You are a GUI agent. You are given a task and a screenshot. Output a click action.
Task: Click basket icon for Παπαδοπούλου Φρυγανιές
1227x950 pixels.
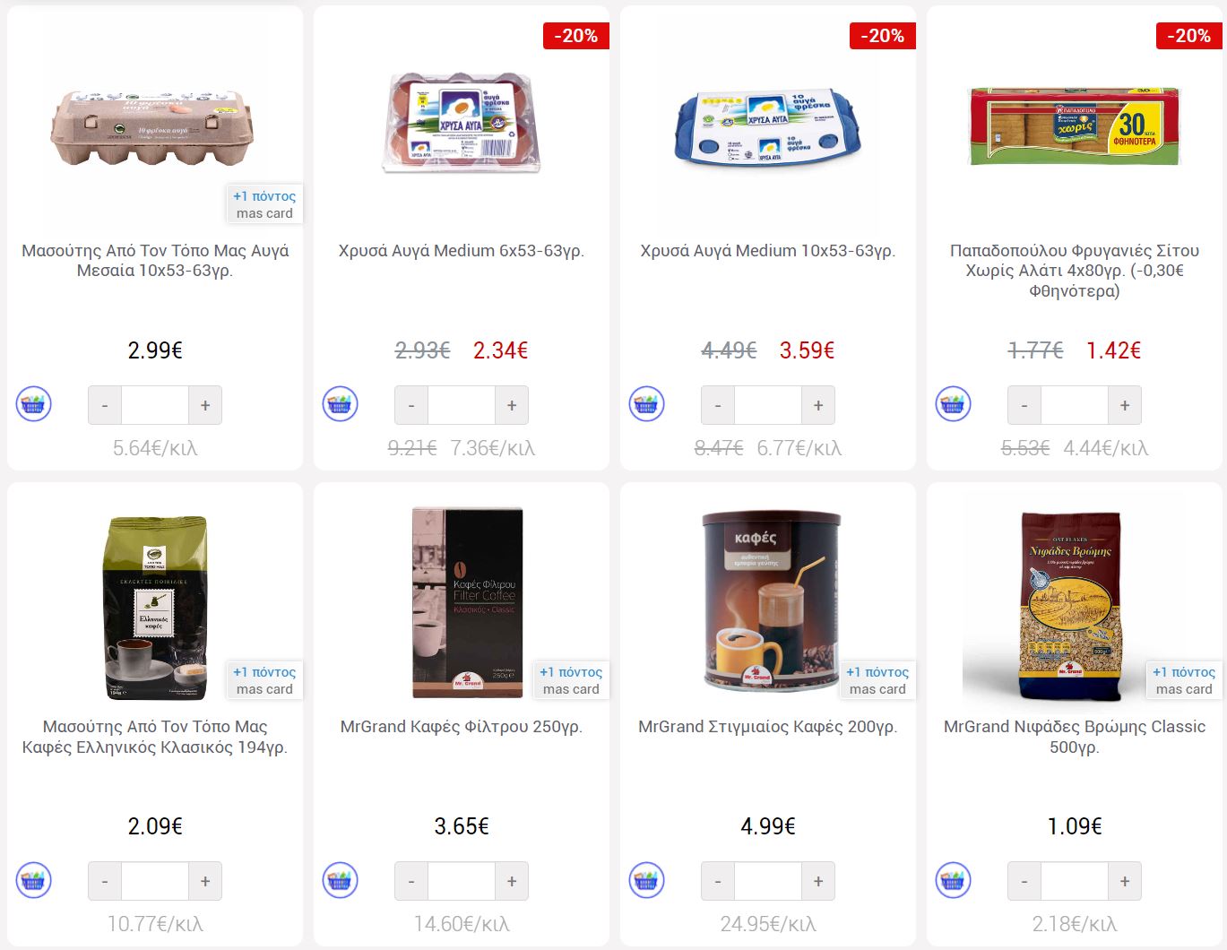954,404
